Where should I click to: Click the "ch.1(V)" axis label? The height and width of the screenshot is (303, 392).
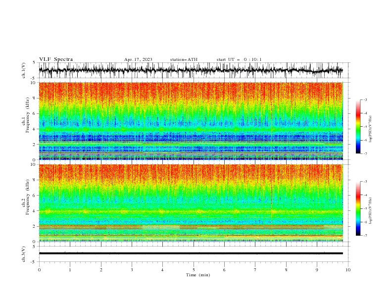24,70
